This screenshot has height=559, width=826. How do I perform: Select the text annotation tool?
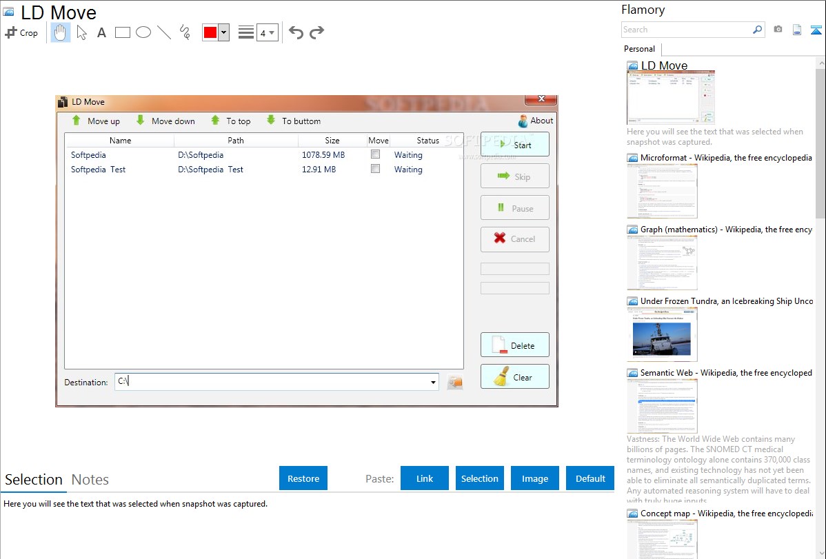[x=101, y=32]
